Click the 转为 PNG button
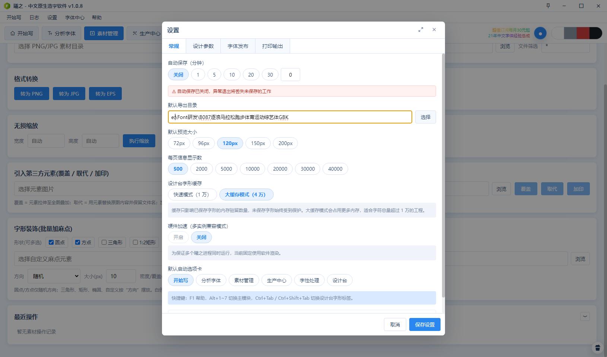The width and height of the screenshot is (607, 357). pyautogui.click(x=32, y=94)
